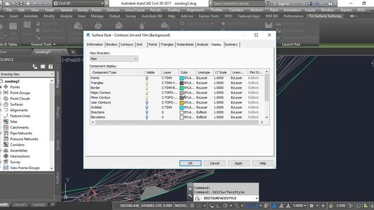The image size is (374, 210).
Task: Click the orange color swatch for User Contours
Action: [x=182, y=103]
